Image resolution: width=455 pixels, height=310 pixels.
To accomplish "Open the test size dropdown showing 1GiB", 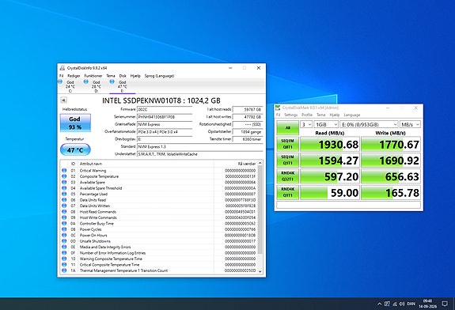I will click(x=326, y=124).
